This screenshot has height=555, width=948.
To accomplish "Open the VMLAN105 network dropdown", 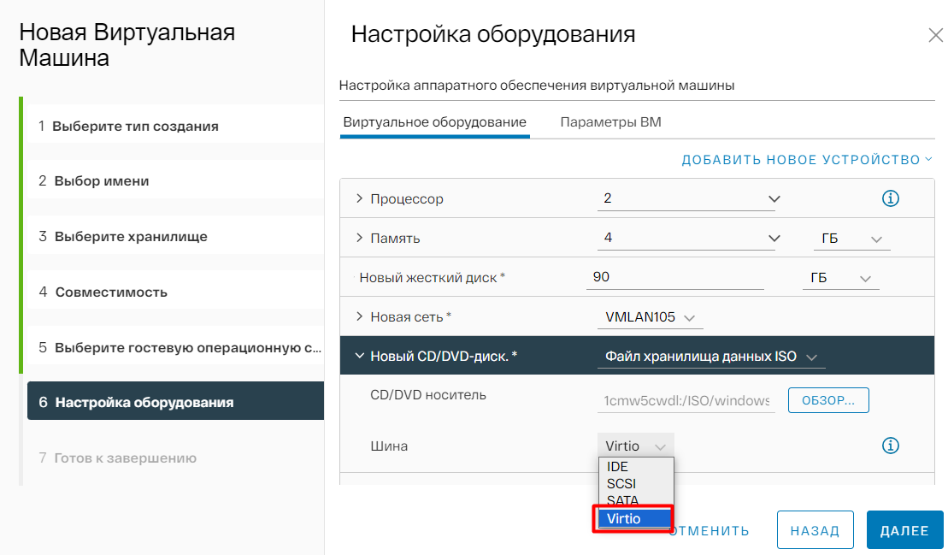I will [650, 317].
